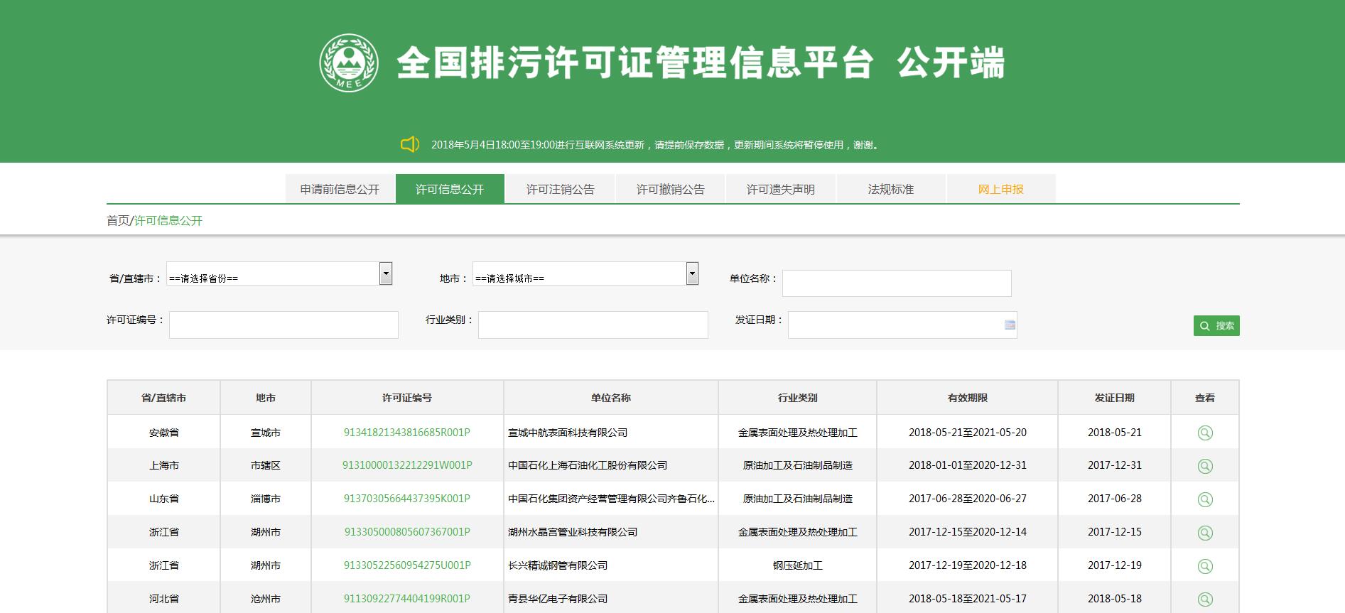View details for 中国石化上海石油化工股份有限公司
Image resolution: width=1345 pixels, height=613 pixels.
tap(1205, 466)
